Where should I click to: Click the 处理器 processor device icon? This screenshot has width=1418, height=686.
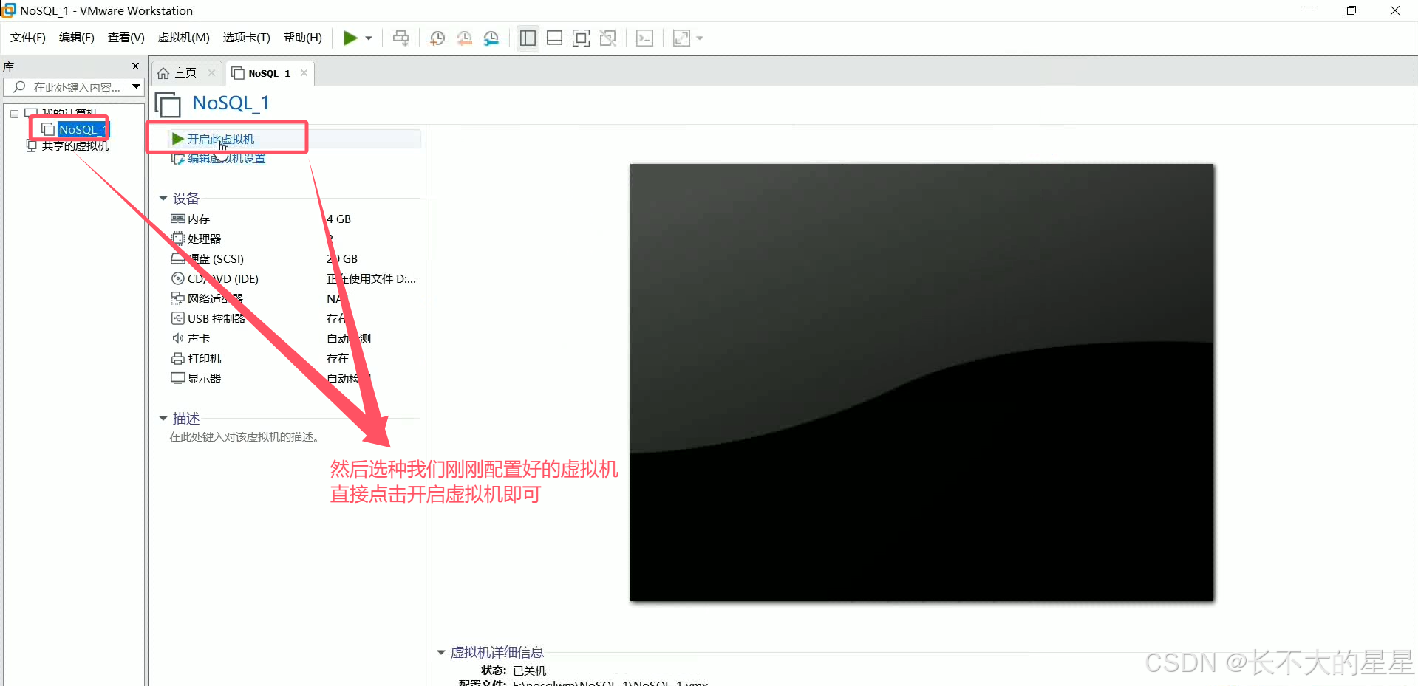[x=178, y=239]
